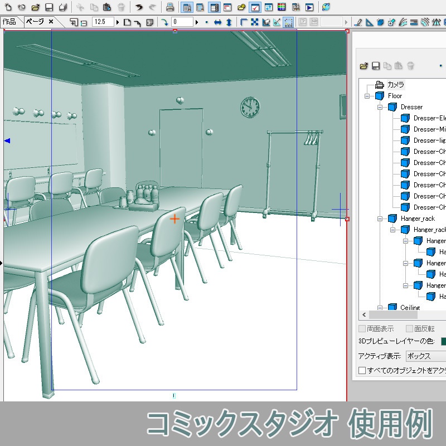Screen dimensions: 446x446
Task: Duplicate the 3D object using the copy icon
Action: click(x=389, y=66)
